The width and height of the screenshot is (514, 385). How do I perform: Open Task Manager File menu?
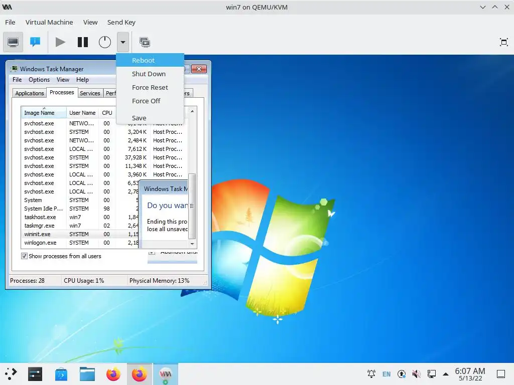pyautogui.click(x=17, y=80)
